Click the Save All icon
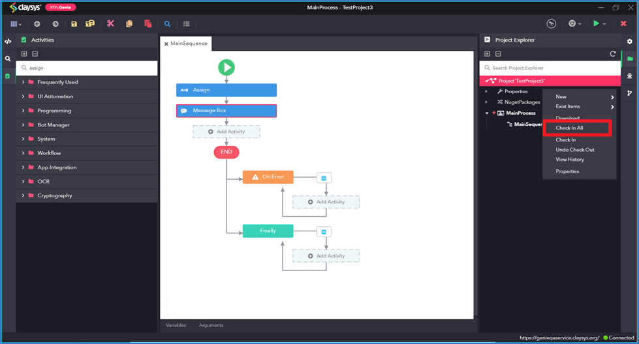This screenshot has height=344, width=639. (x=90, y=23)
